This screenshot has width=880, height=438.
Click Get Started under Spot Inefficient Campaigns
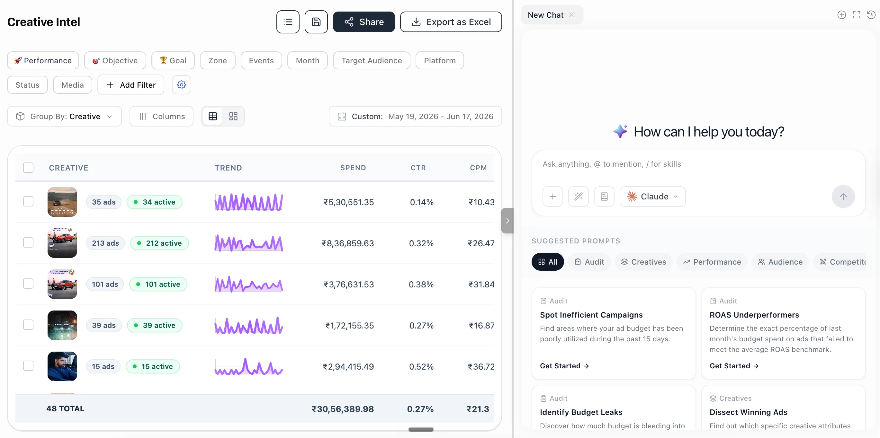(564, 366)
